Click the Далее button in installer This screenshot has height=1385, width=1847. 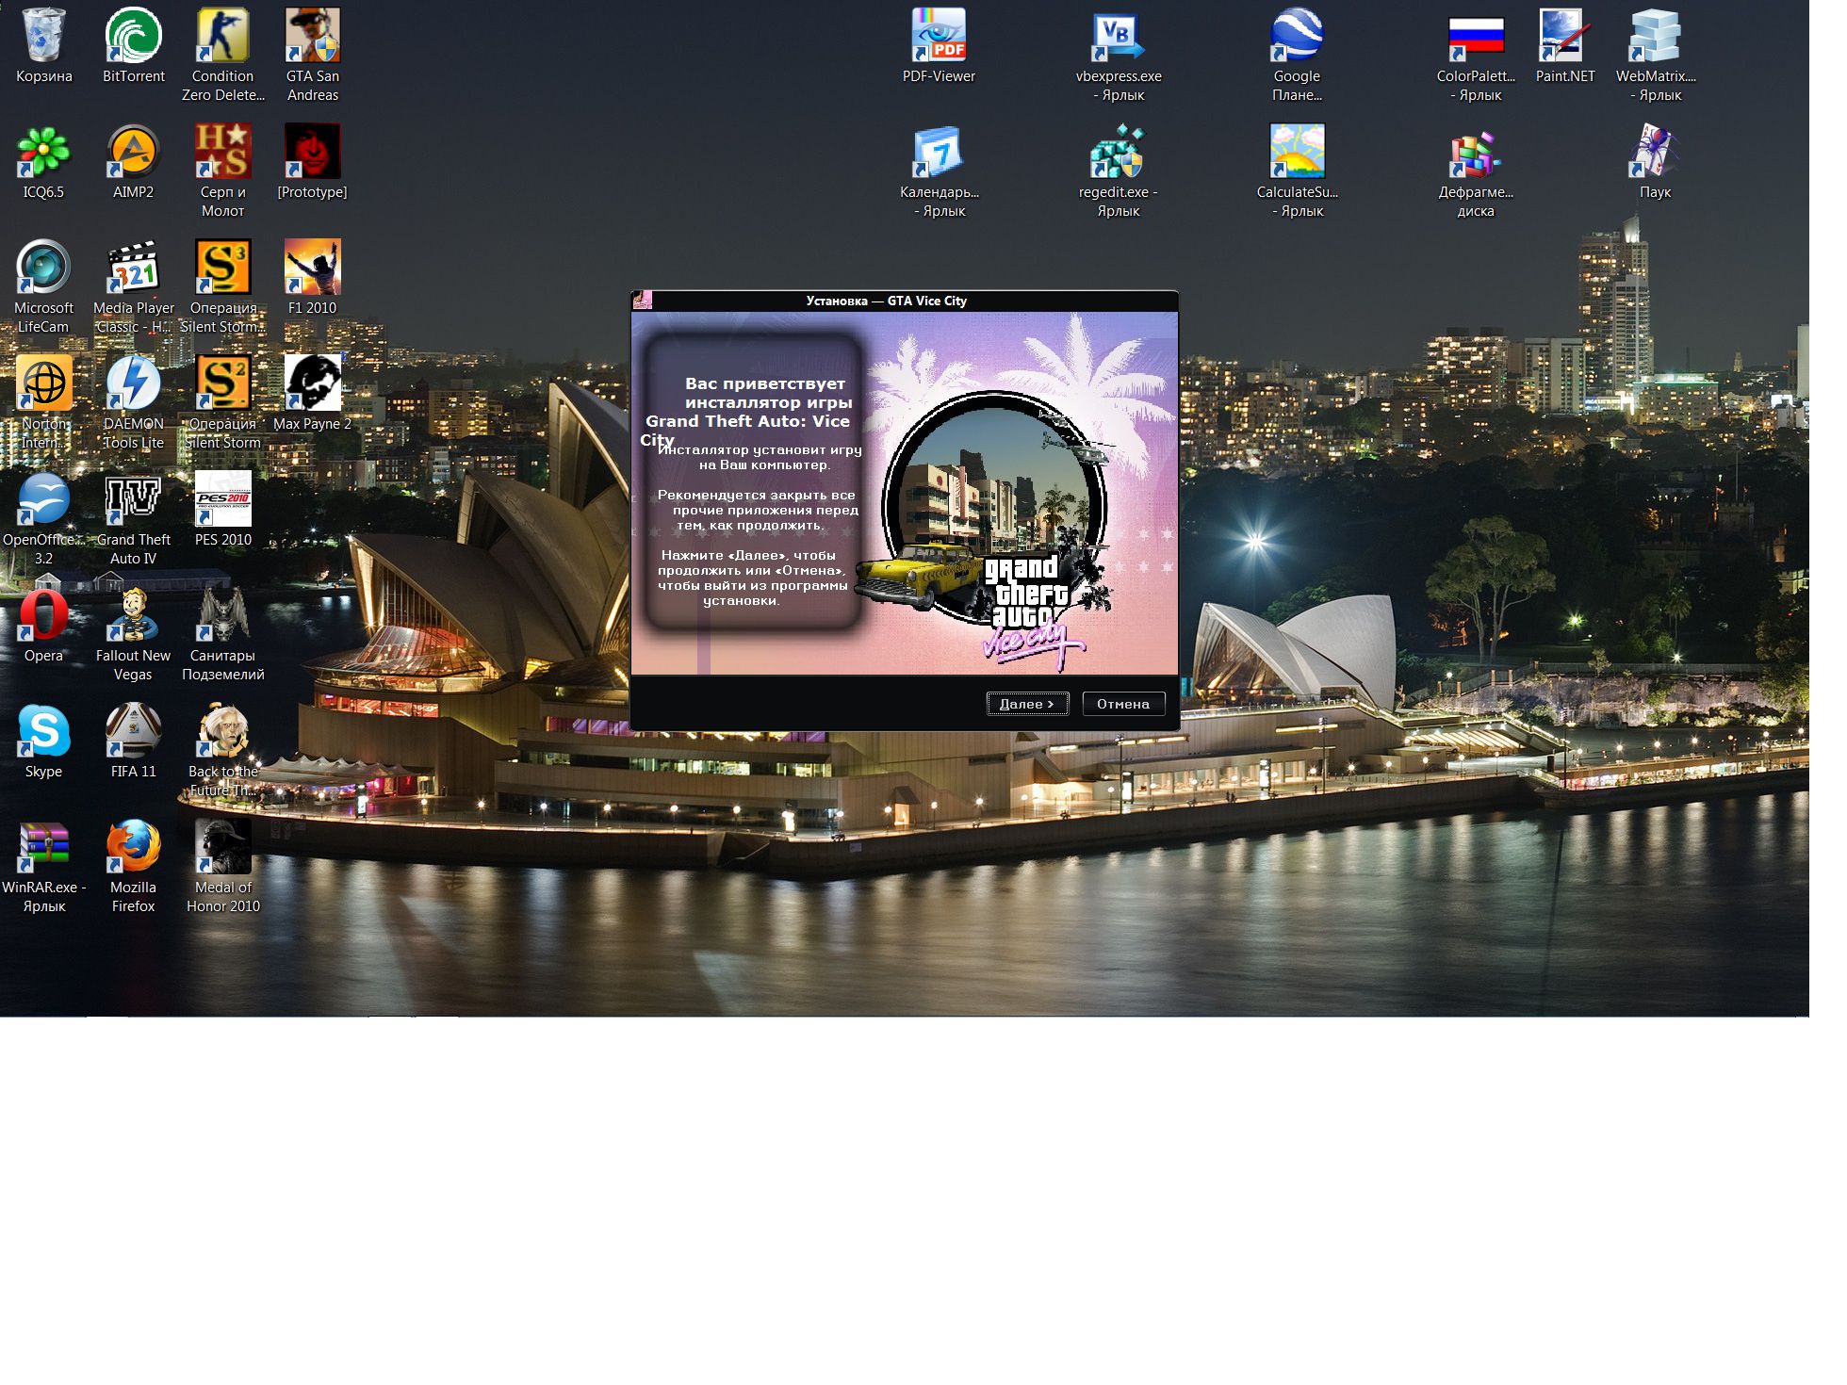coord(1027,704)
